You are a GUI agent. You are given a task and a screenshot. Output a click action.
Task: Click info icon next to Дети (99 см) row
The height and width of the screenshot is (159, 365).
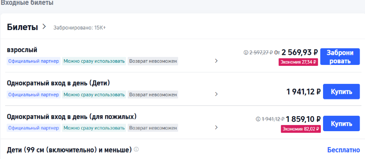(x=137, y=149)
